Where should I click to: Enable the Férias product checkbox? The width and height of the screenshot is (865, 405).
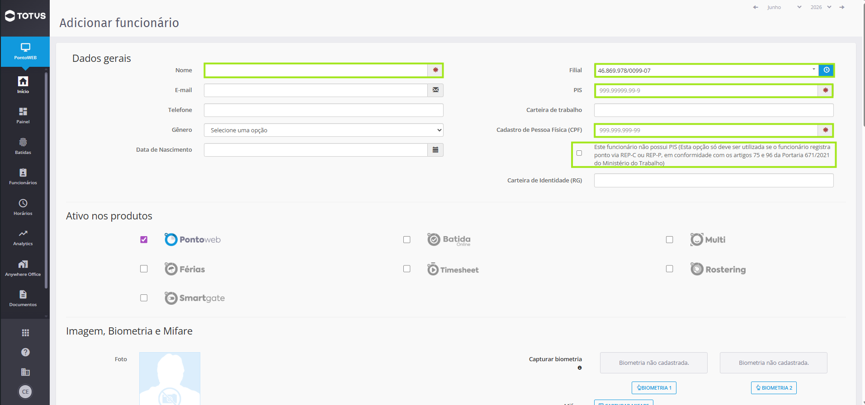(x=144, y=269)
